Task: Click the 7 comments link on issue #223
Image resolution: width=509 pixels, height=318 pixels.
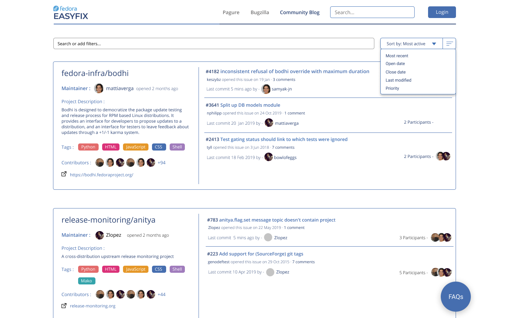Action: coord(303,262)
